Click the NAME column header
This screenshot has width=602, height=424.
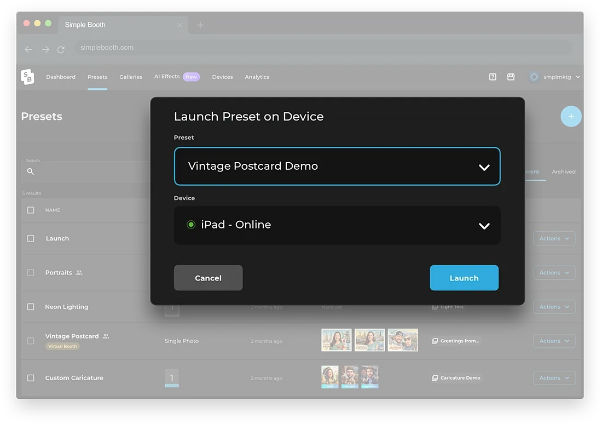53,210
